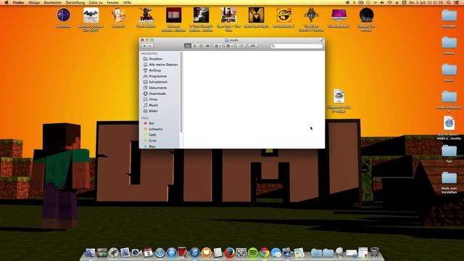Click the volume icon in menu bar
464x261 pixels.
tap(382, 2)
